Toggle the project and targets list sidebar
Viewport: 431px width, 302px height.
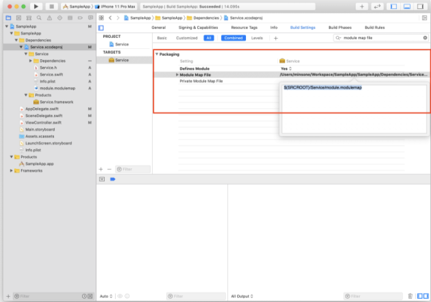(x=101, y=28)
